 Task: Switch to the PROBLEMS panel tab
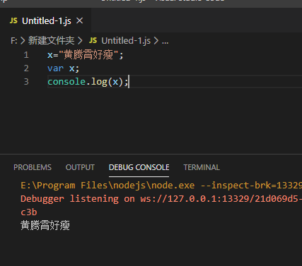tap(33, 167)
